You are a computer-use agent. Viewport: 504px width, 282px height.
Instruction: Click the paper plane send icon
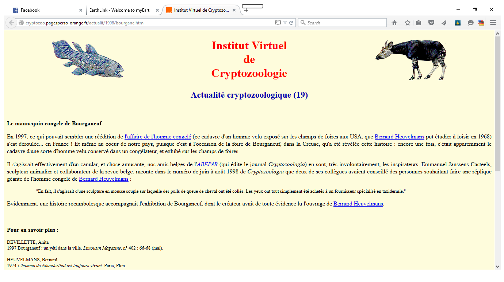444,23
